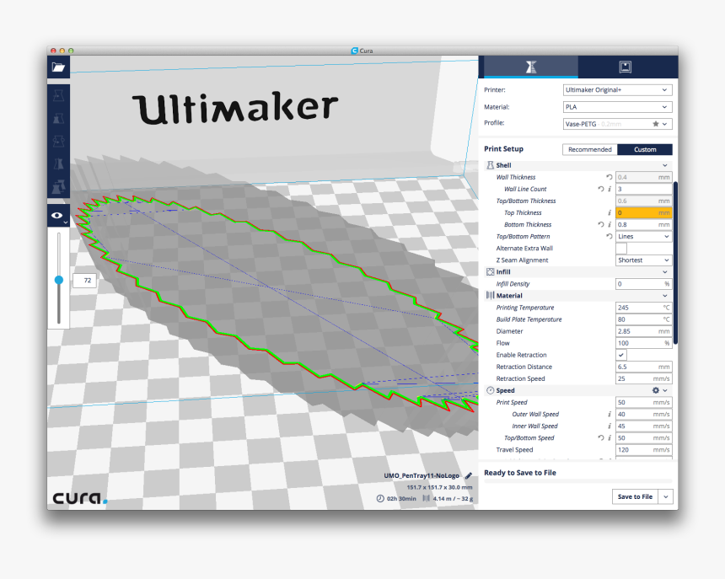Enable Retraction checkbox

621,355
